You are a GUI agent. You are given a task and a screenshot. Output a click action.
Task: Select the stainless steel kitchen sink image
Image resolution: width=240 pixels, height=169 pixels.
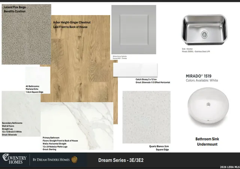pyautogui.click(x=204, y=30)
